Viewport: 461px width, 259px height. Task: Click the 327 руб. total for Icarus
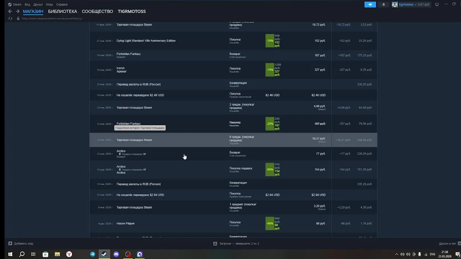[x=320, y=70]
